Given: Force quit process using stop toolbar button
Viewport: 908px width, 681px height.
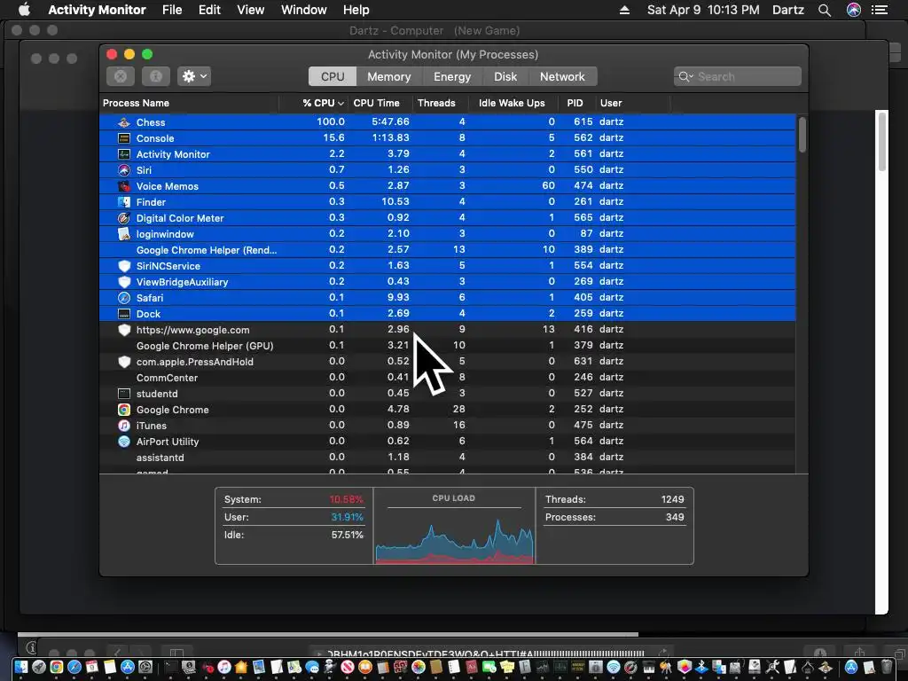Looking at the screenshot, I should pos(121,76).
